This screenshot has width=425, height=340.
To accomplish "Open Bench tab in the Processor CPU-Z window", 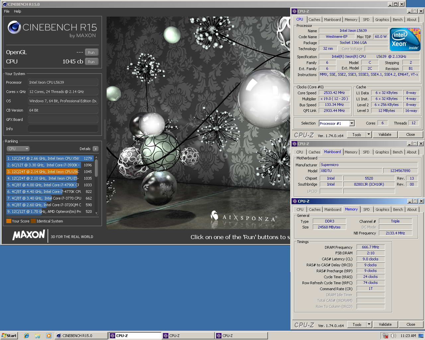I will point(397,20).
